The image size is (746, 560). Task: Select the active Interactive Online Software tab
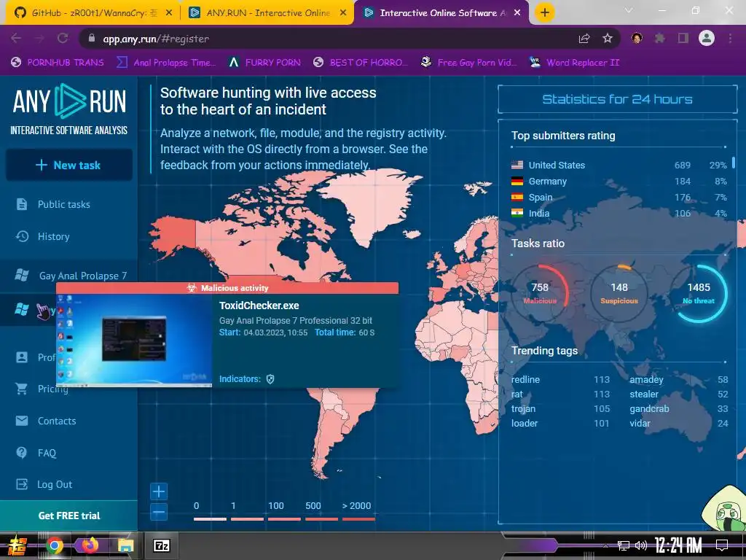[x=441, y=13]
